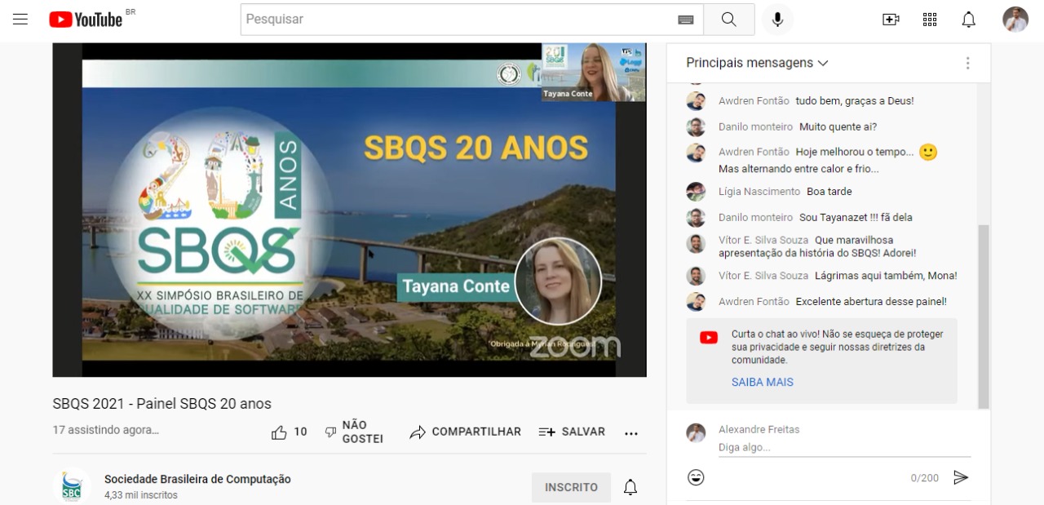Open the SAIBA MAIS link

tap(762, 382)
